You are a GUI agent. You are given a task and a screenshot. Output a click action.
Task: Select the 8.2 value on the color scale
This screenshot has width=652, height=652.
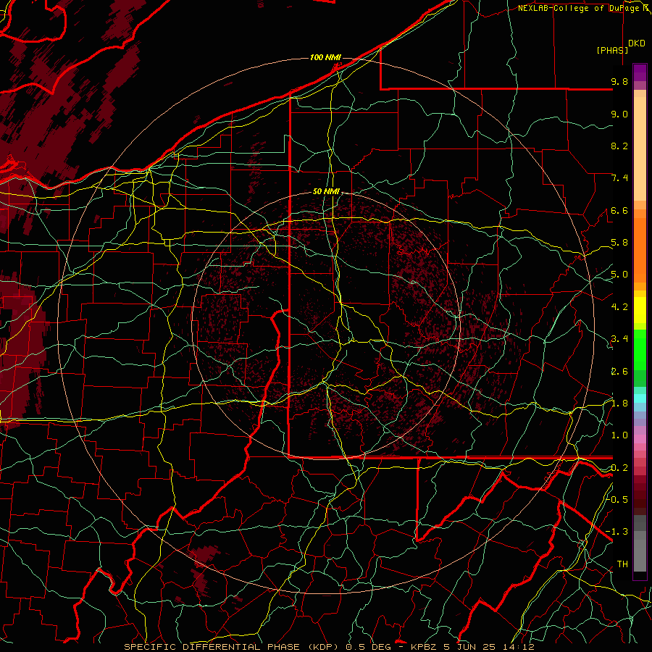pos(619,146)
